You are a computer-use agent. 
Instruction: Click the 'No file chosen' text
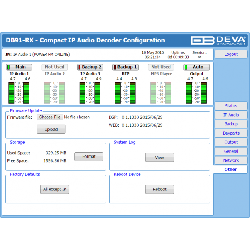pyautogui.click(x=77, y=117)
